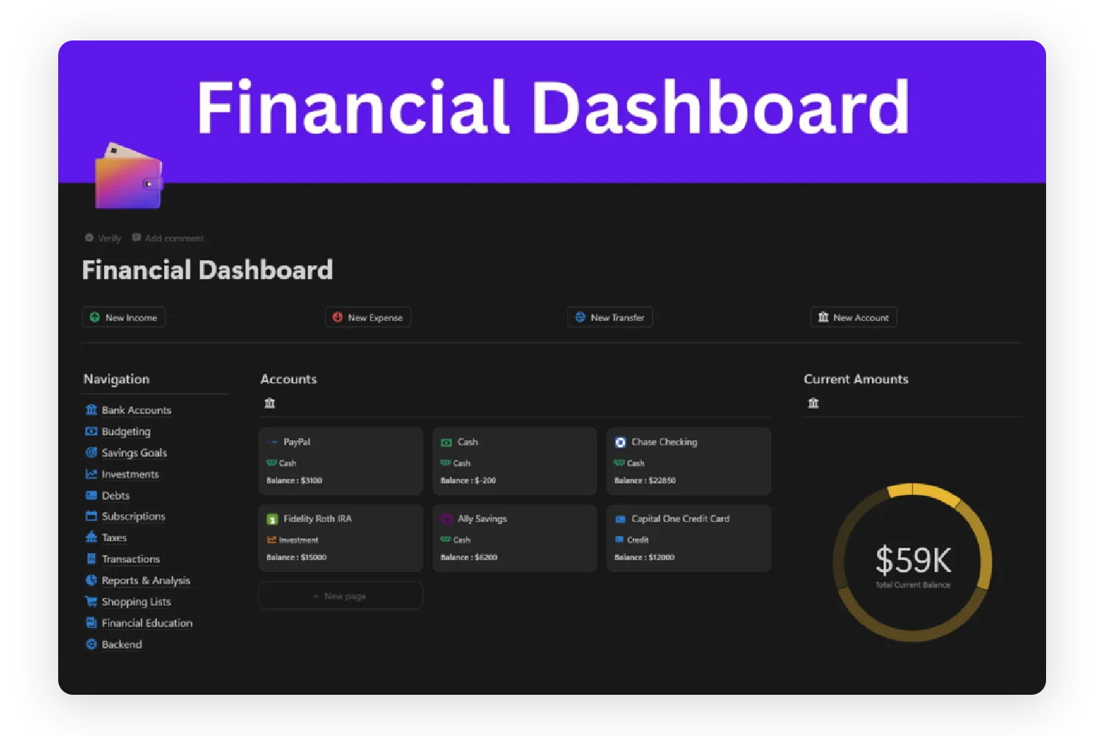Click the Budgeting money icon
Screen dimensions: 1105x736
pos(91,431)
